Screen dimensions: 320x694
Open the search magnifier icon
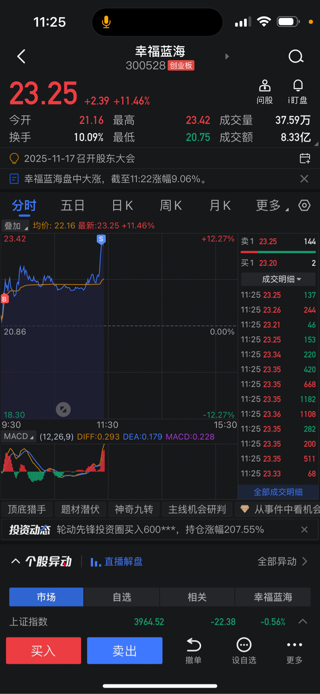coord(296,56)
